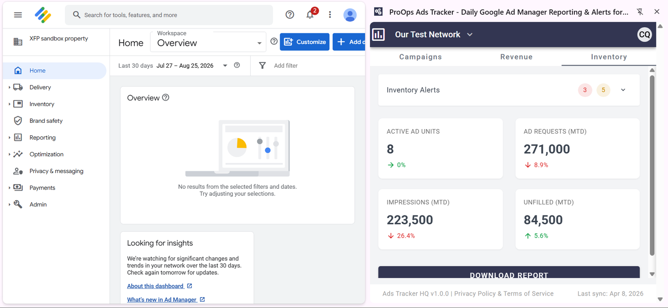
Task: Click the Home house icon in sidebar
Action: tap(18, 70)
